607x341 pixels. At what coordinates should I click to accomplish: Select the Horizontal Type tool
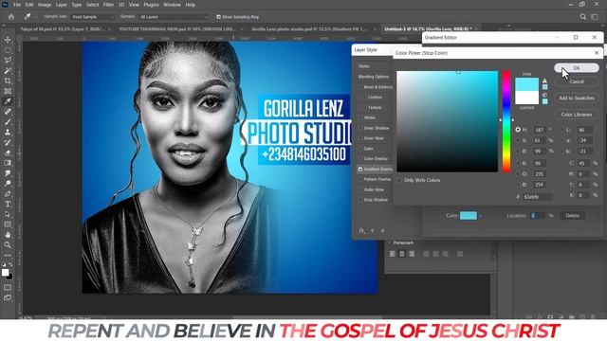pyautogui.click(x=8, y=204)
